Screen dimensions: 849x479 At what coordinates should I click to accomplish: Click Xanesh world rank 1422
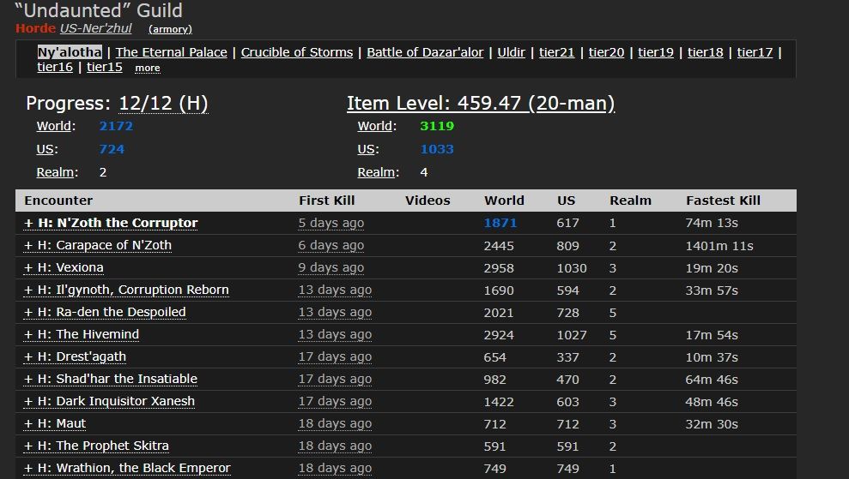pos(499,402)
